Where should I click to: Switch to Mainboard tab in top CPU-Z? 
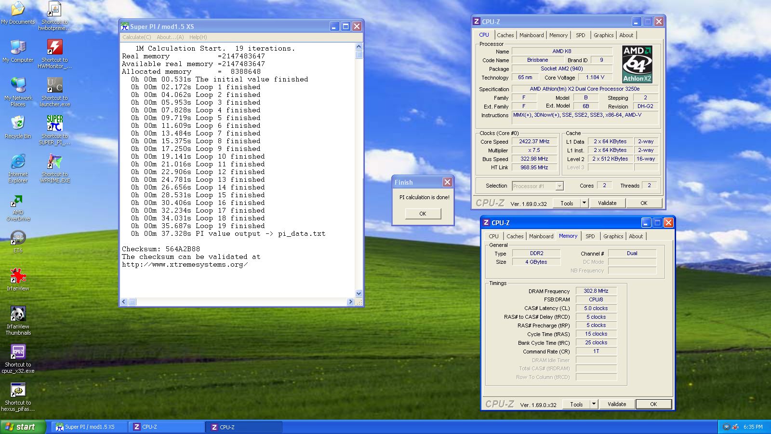(532, 35)
